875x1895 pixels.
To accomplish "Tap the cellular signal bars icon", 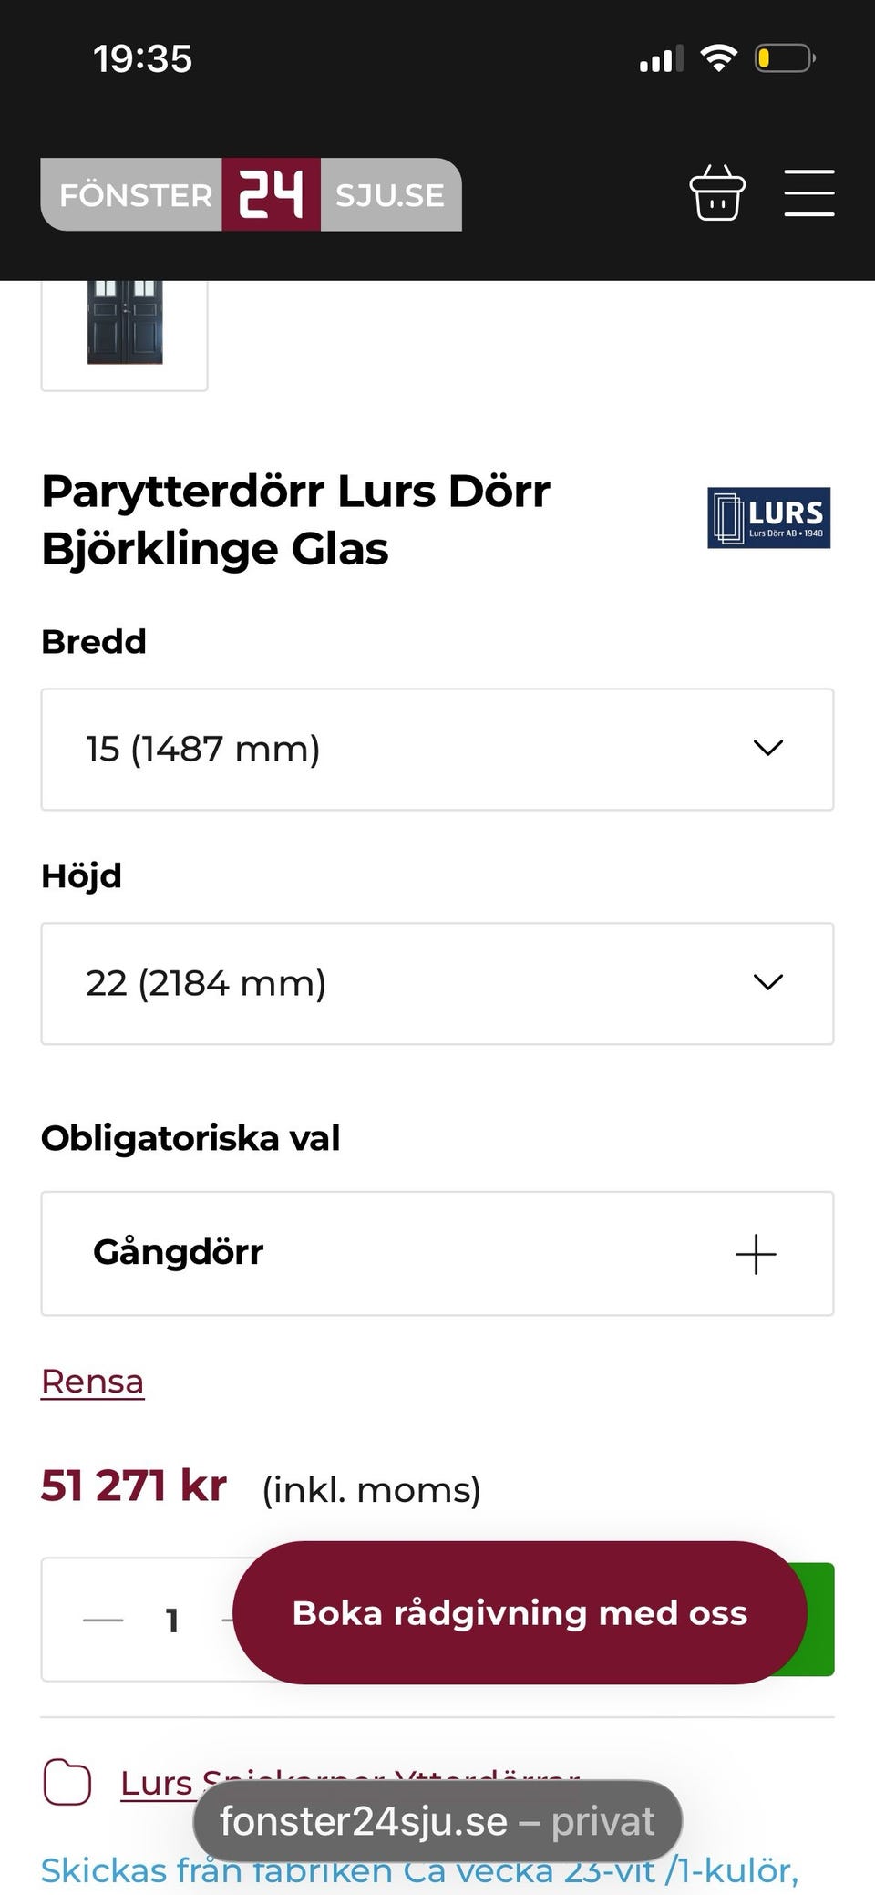I will pyautogui.click(x=661, y=60).
